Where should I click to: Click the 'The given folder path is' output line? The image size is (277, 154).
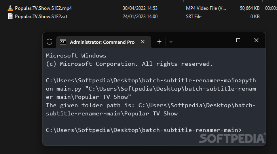[x=151, y=109]
